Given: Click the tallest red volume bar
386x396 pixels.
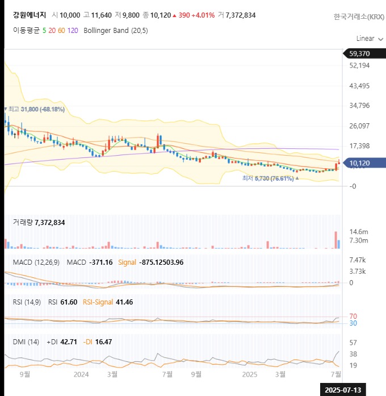Looking at the screenshot, I should (x=336, y=240).
